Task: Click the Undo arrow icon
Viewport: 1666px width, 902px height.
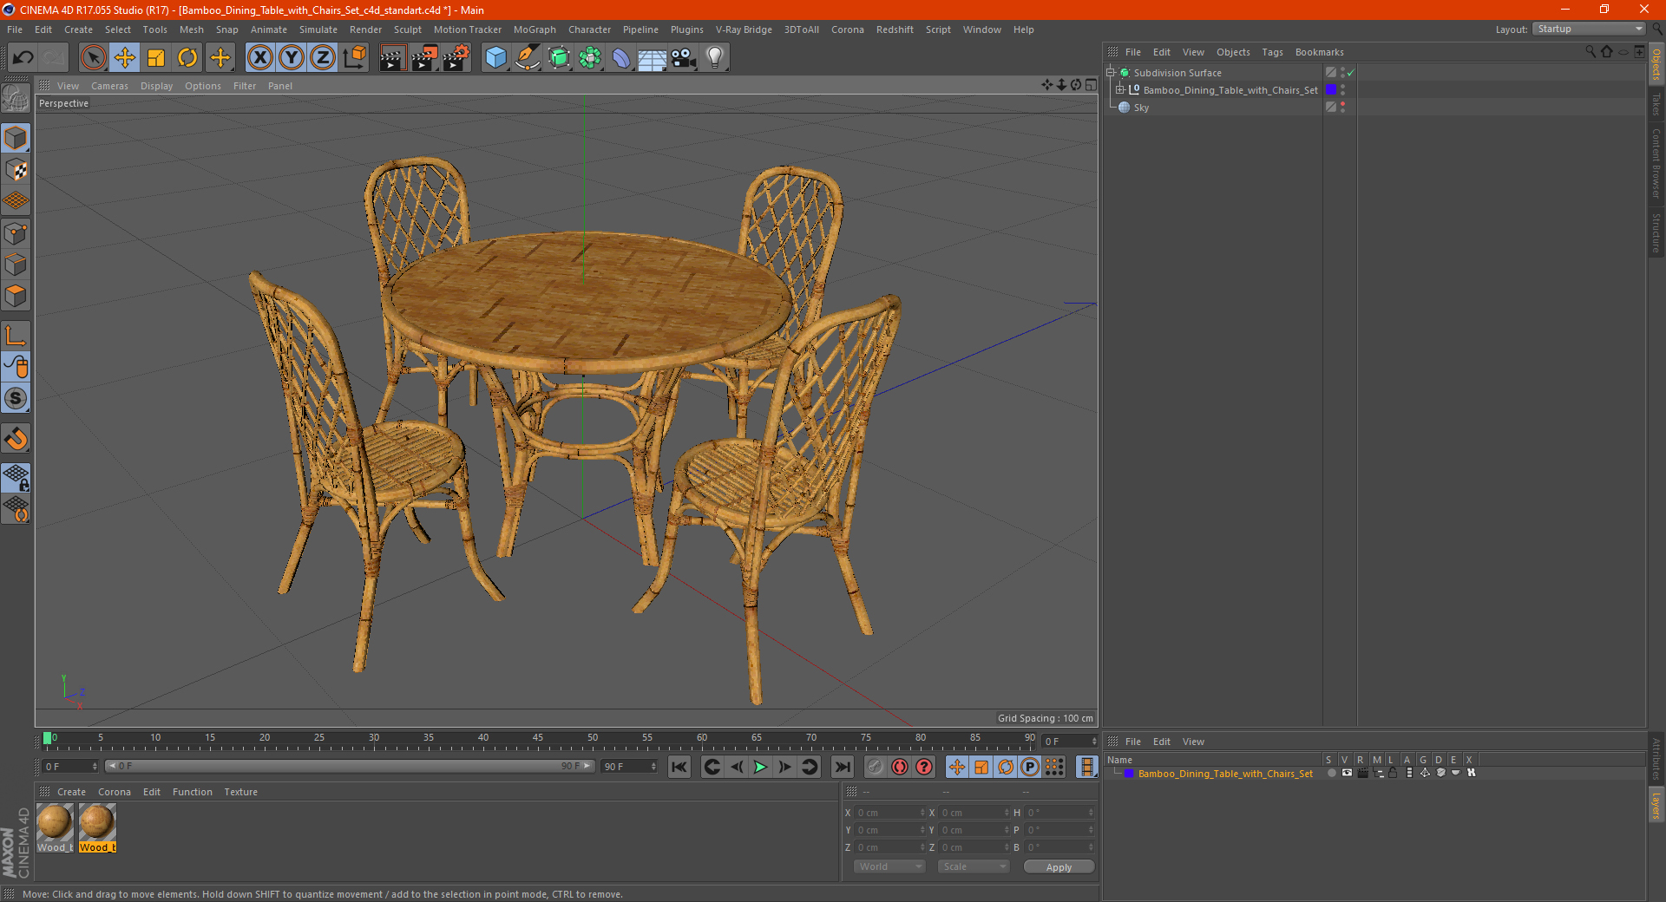Action: coord(23,58)
